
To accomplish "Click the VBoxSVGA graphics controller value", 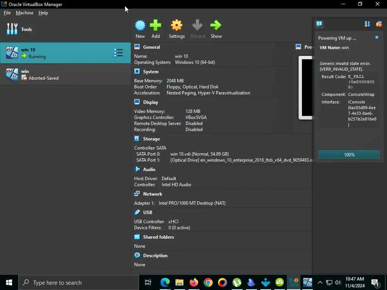I will pos(196,118).
